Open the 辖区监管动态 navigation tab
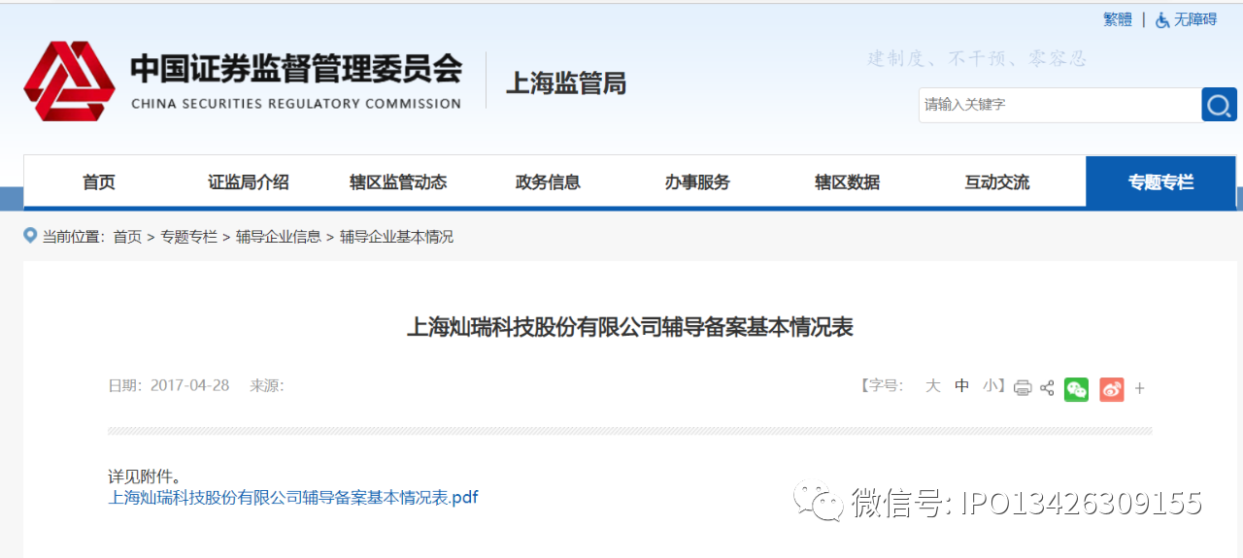 398,181
